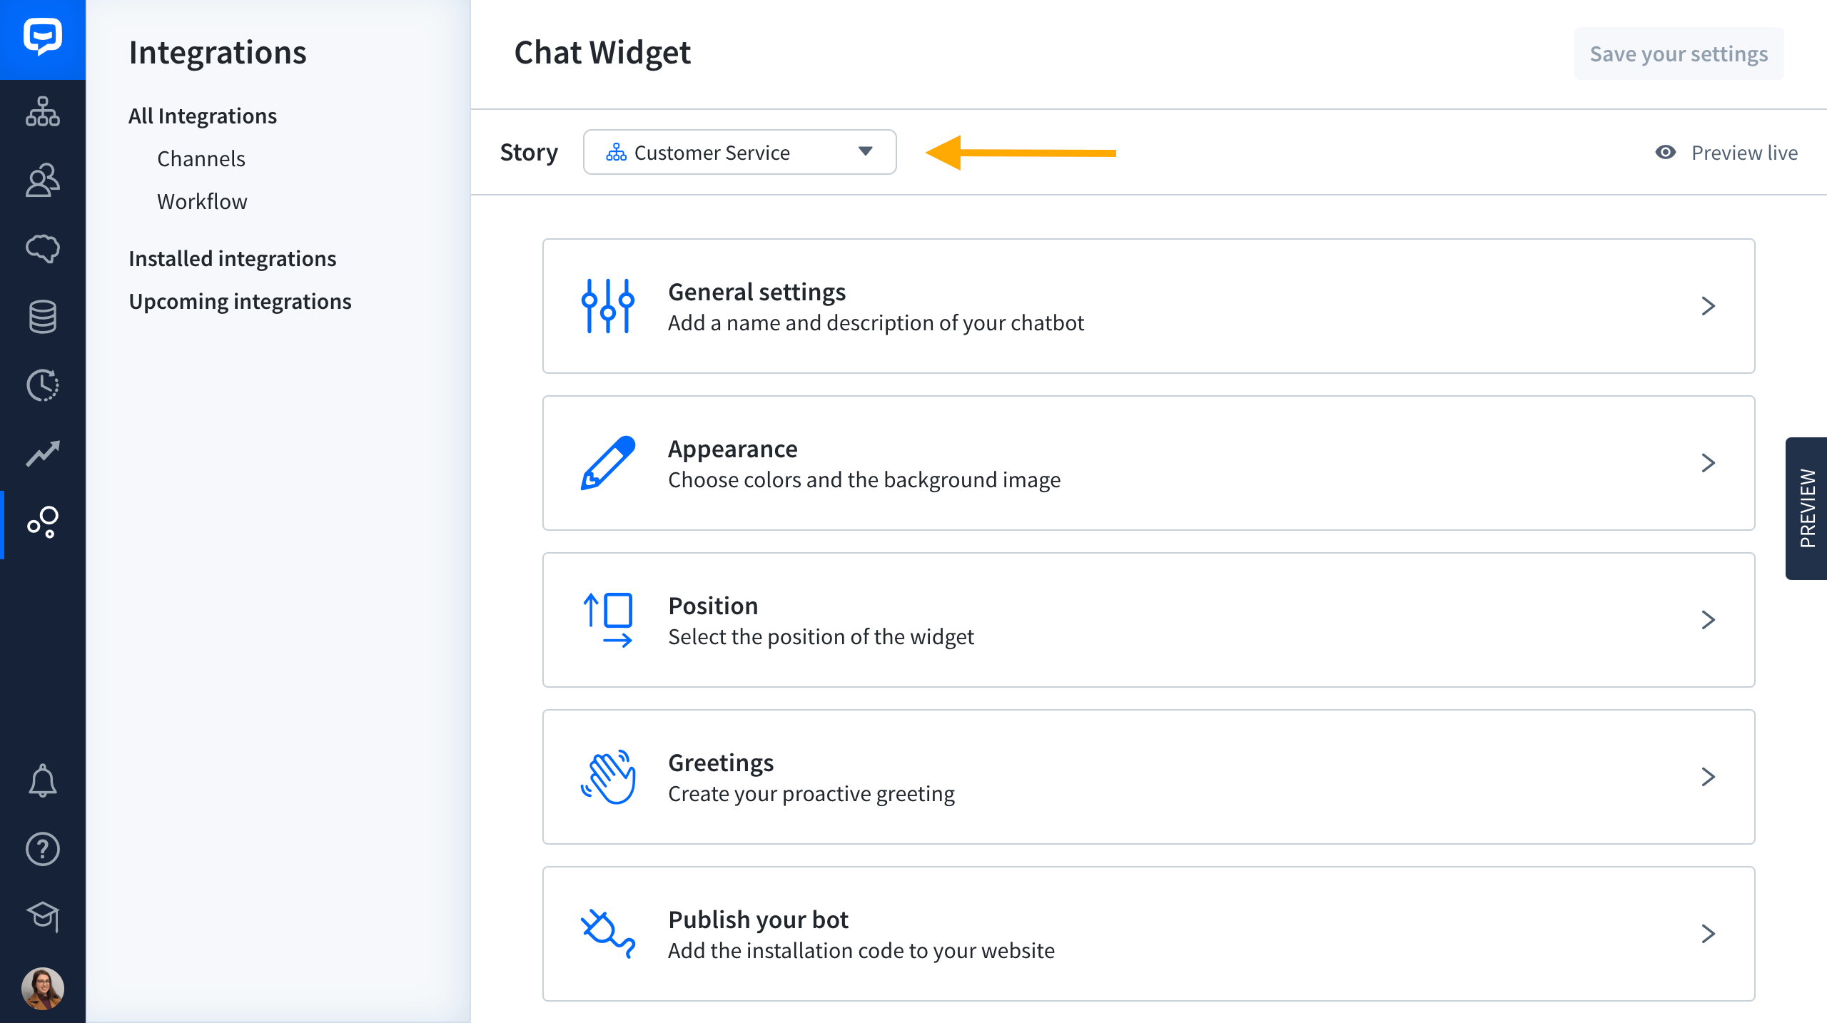The image size is (1827, 1023).
Task: Open the Customer Service story dropdown
Action: [x=739, y=152]
